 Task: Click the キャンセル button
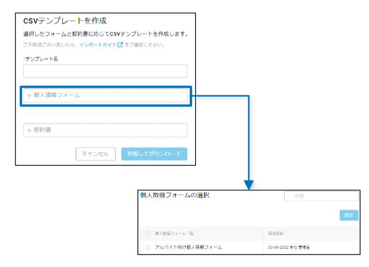(x=96, y=154)
